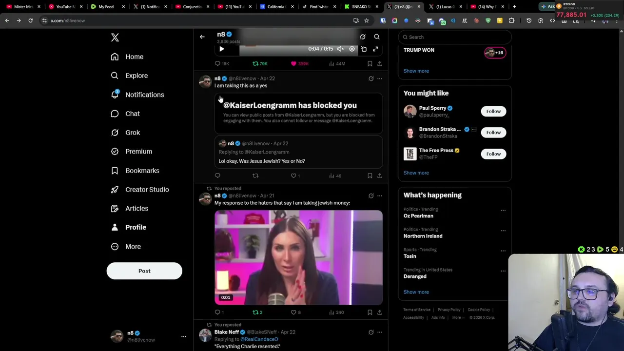Screen dimensions: 624x351
Task: Open Grok explain icon on Apr 22 n8 post
Action: (371, 78)
